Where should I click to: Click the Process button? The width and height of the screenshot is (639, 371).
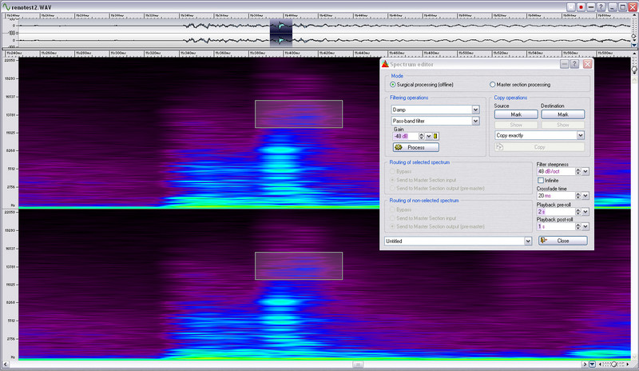coord(415,147)
